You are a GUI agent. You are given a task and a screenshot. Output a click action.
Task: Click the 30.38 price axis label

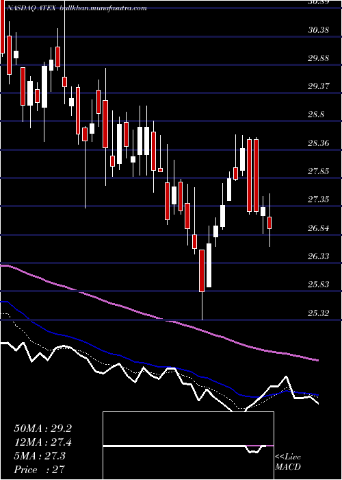click(318, 30)
